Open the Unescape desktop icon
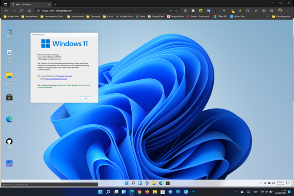294x196 pixels. (9, 165)
